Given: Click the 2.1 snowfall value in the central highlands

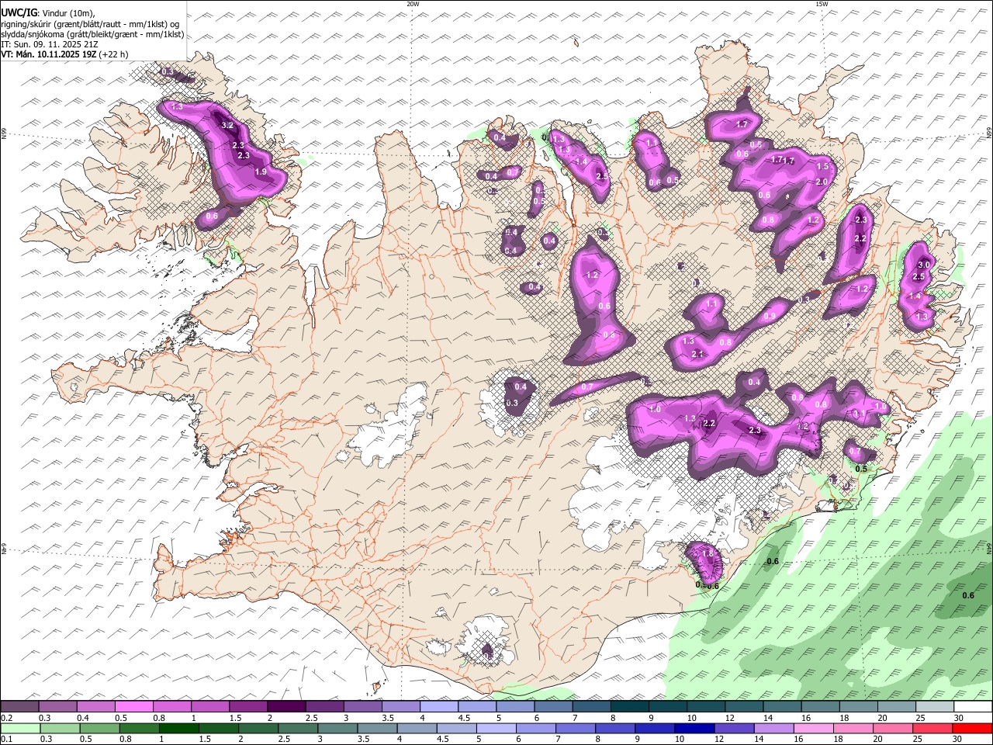Looking at the screenshot, I should (697, 355).
